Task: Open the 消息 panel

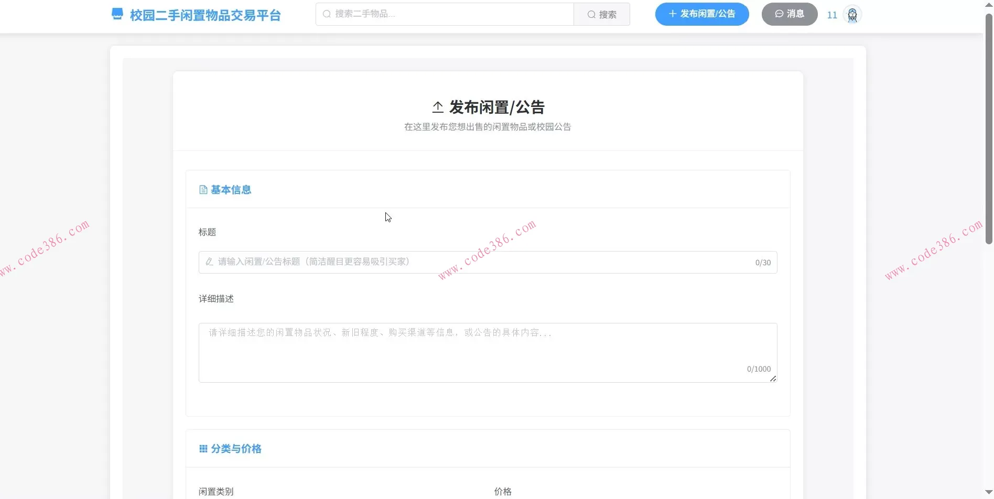Action: point(790,14)
